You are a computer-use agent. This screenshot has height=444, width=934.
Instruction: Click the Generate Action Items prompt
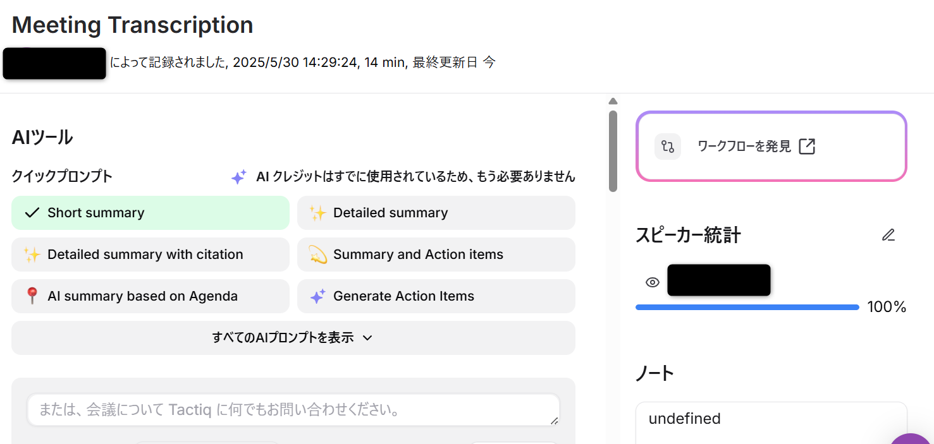click(x=436, y=296)
